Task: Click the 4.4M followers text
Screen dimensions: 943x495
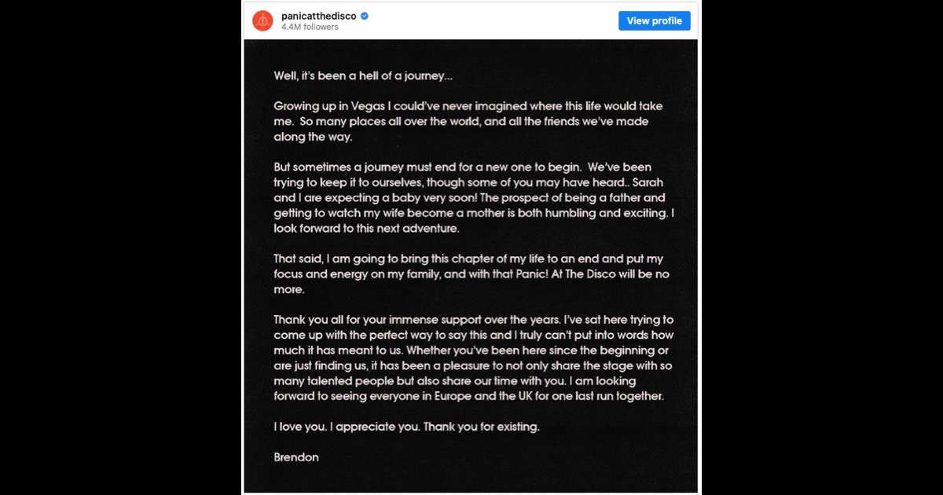Action: [310, 27]
